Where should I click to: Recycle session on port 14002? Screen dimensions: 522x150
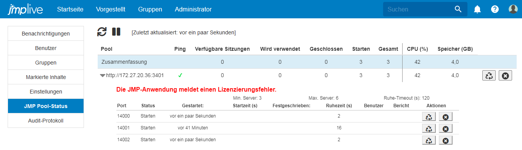click(x=429, y=140)
